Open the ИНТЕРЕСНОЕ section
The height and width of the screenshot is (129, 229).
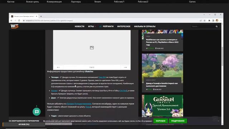(124, 27)
